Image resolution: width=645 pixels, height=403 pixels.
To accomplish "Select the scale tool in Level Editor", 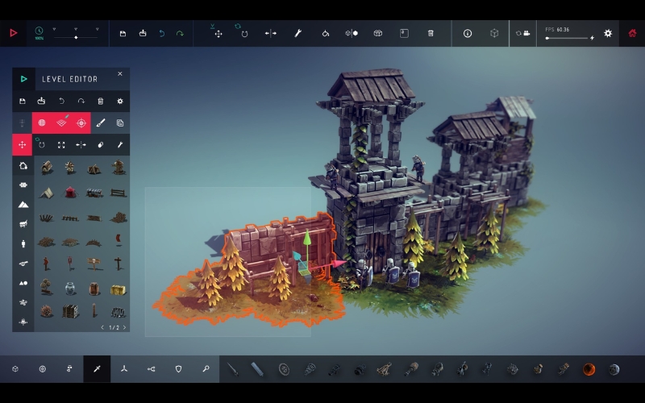I will tap(61, 145).
